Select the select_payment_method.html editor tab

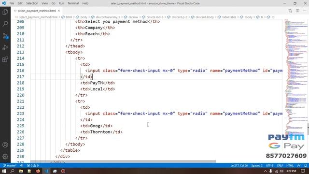pos(37,11)
